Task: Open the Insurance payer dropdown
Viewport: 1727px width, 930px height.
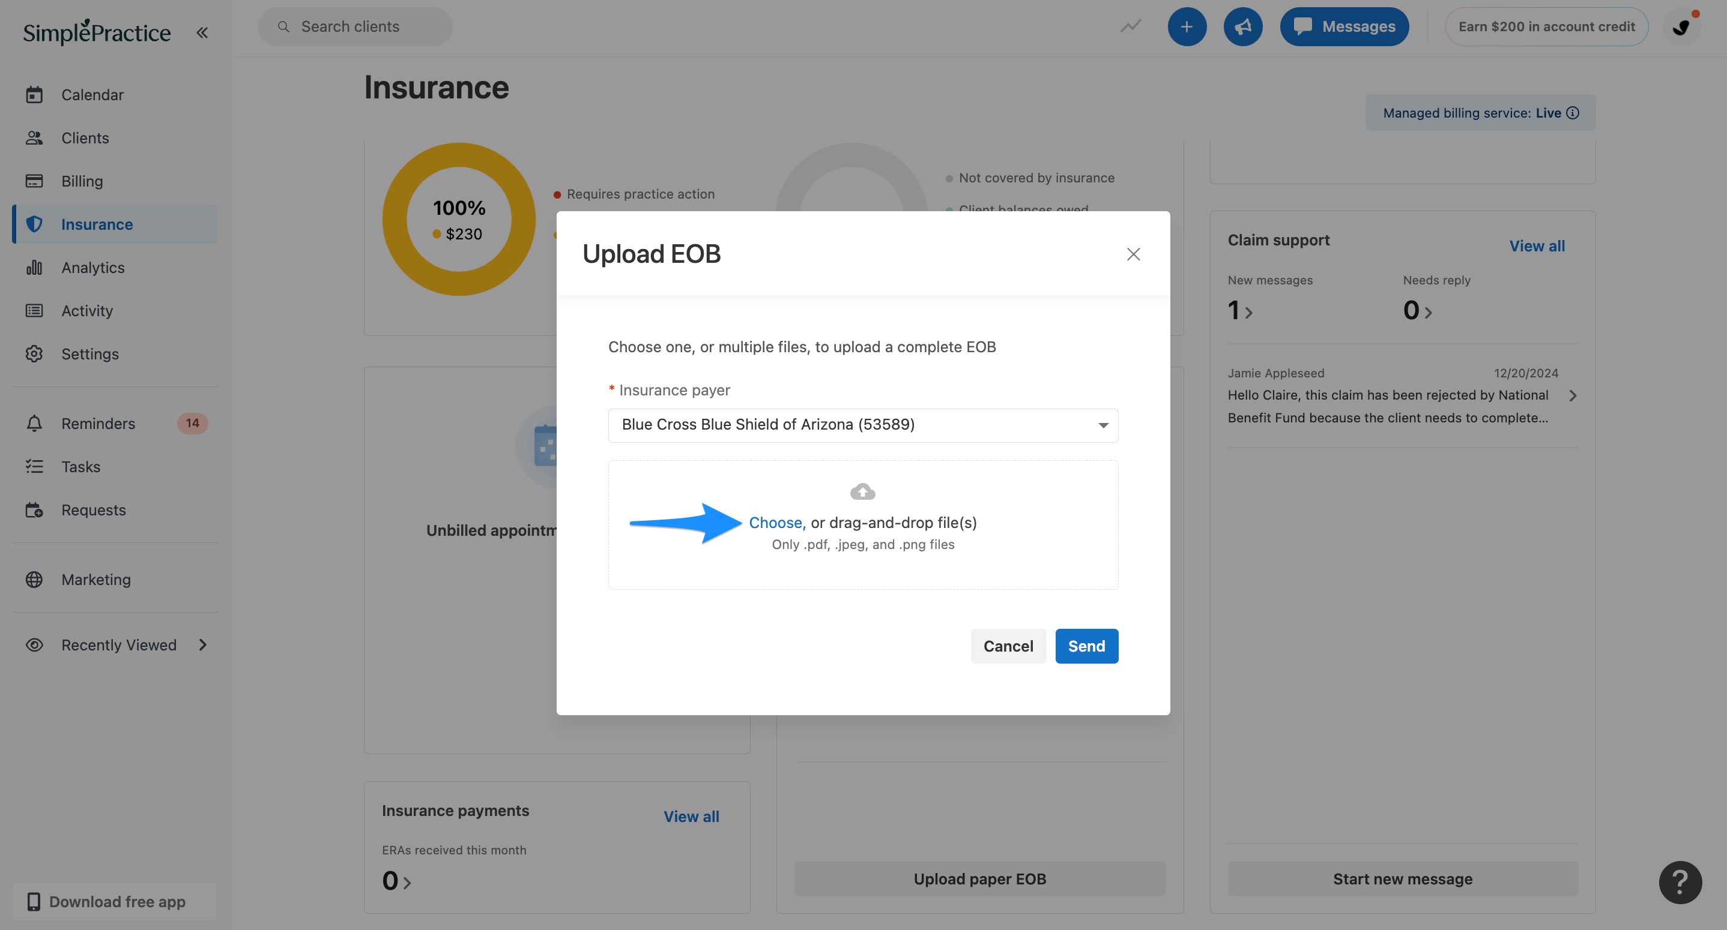Action: click(862, 425)
